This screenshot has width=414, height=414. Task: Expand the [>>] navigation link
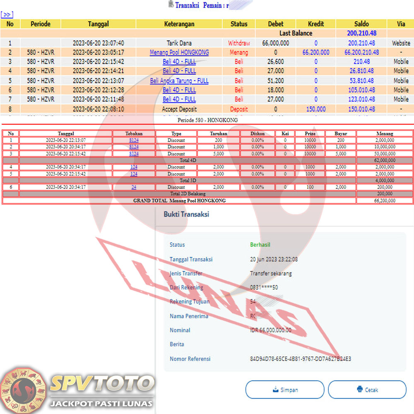click(7, 15)
